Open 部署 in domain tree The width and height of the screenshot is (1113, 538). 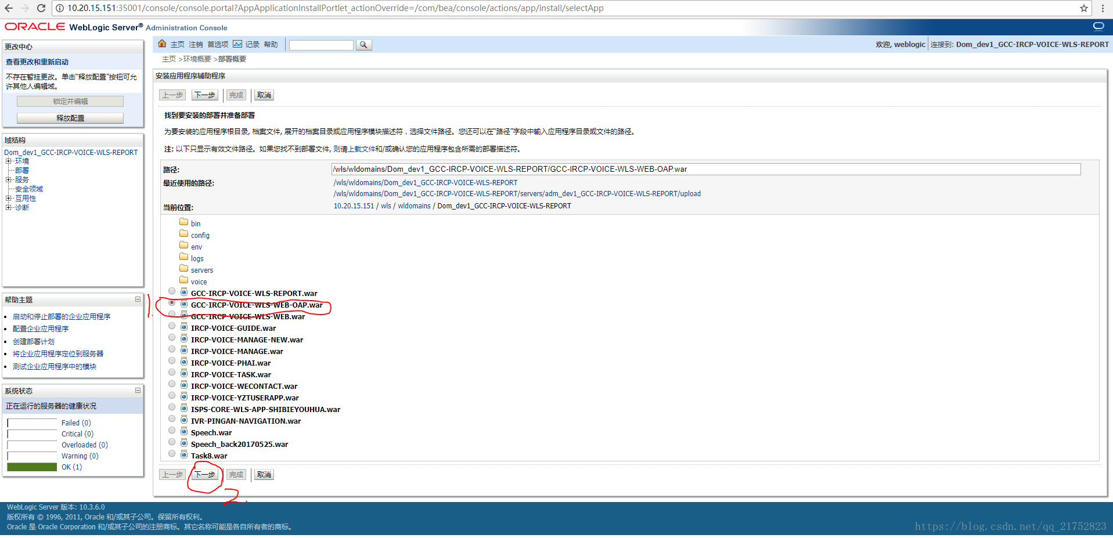pyautogui.click(x=22, y=171)
